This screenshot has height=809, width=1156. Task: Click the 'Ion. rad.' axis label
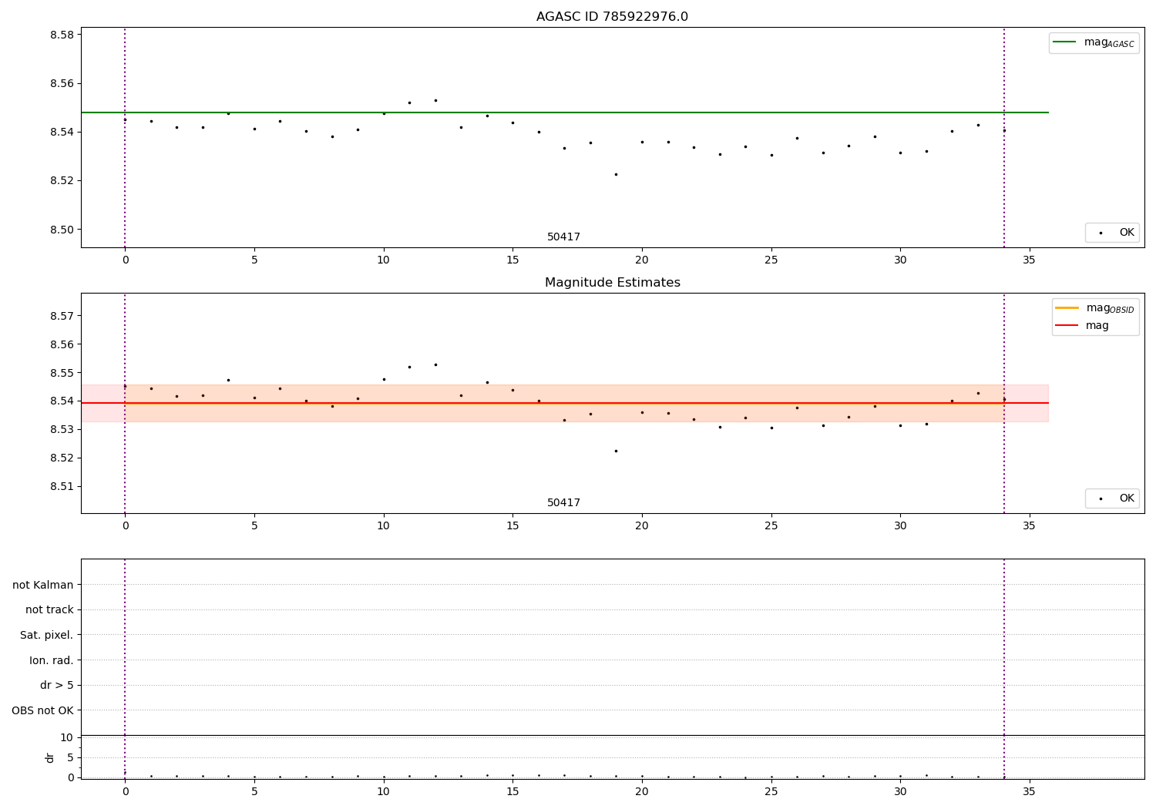tap(52, 660)
